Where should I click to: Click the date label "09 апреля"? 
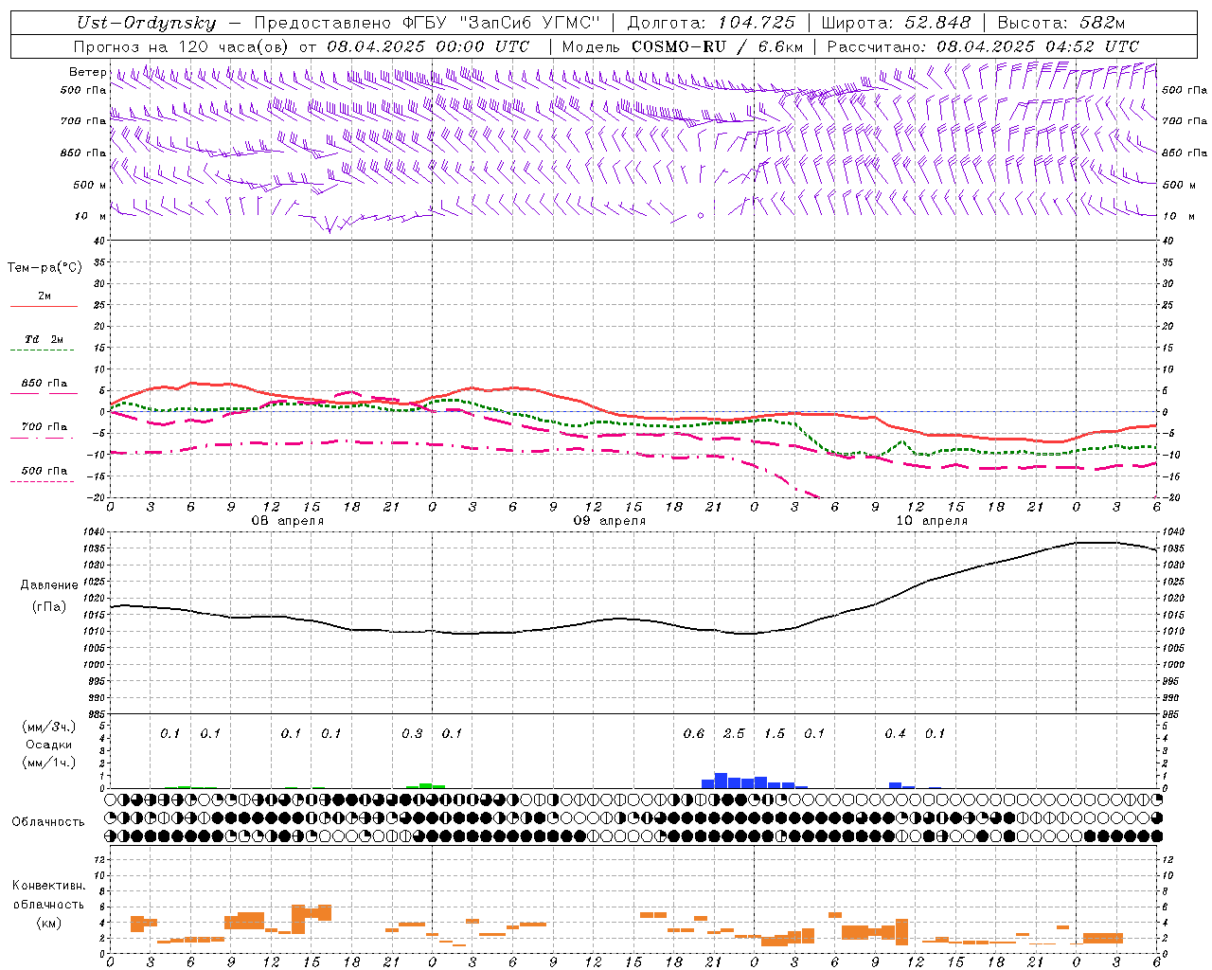(x=610, y=520)
